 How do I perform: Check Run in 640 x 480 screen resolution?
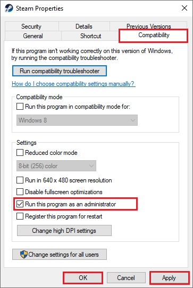point(20,180)
